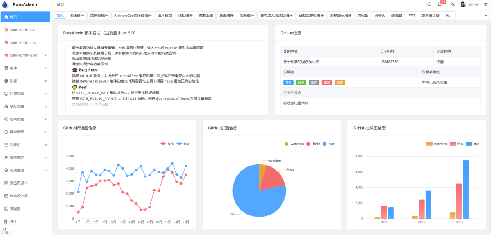Switch to the 引导页 tab
The width and height of the screenshot is (491, 235).
380,15
